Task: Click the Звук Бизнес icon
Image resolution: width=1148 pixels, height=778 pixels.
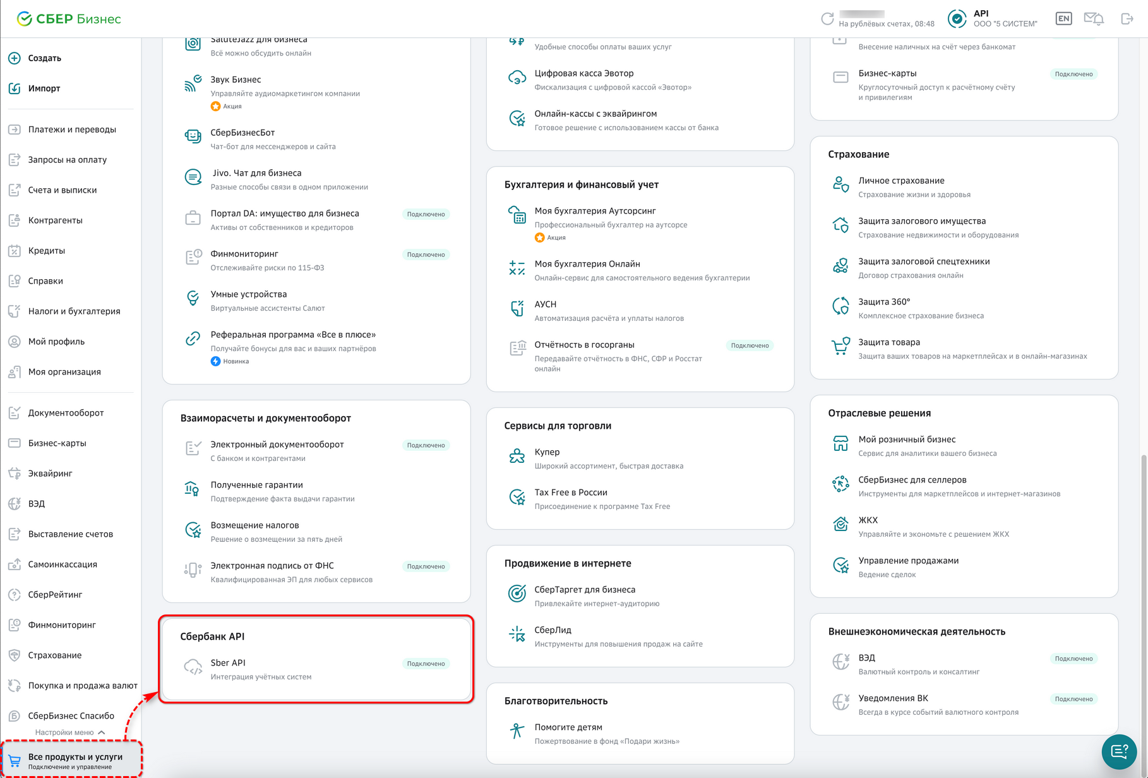Action: point(193,83)
